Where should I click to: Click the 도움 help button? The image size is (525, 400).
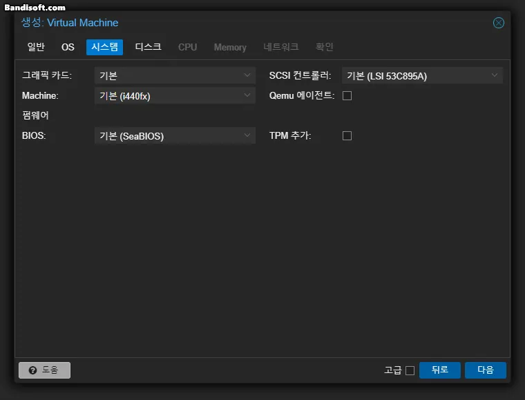click(44, 370)
